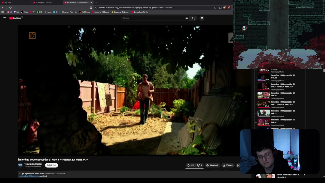
Task: Click the #śmierćna1000sposobów blue hashtag
Action: (30, 176)
